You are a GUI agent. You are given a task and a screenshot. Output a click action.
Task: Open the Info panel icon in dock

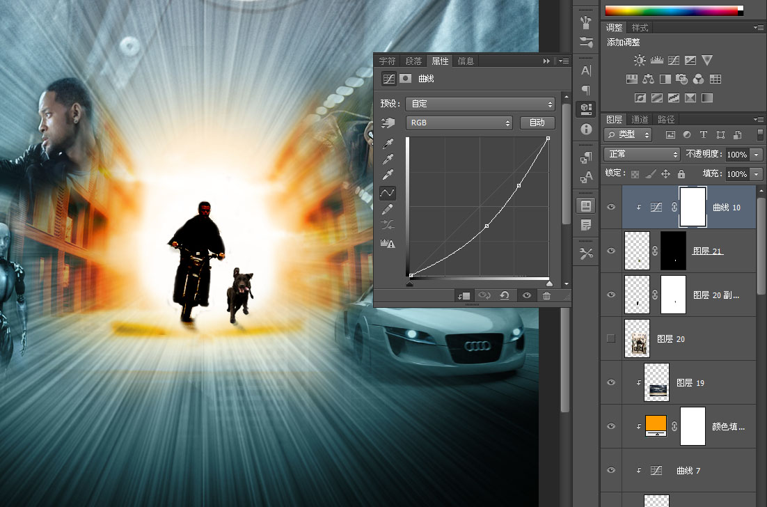pos(585,130)
